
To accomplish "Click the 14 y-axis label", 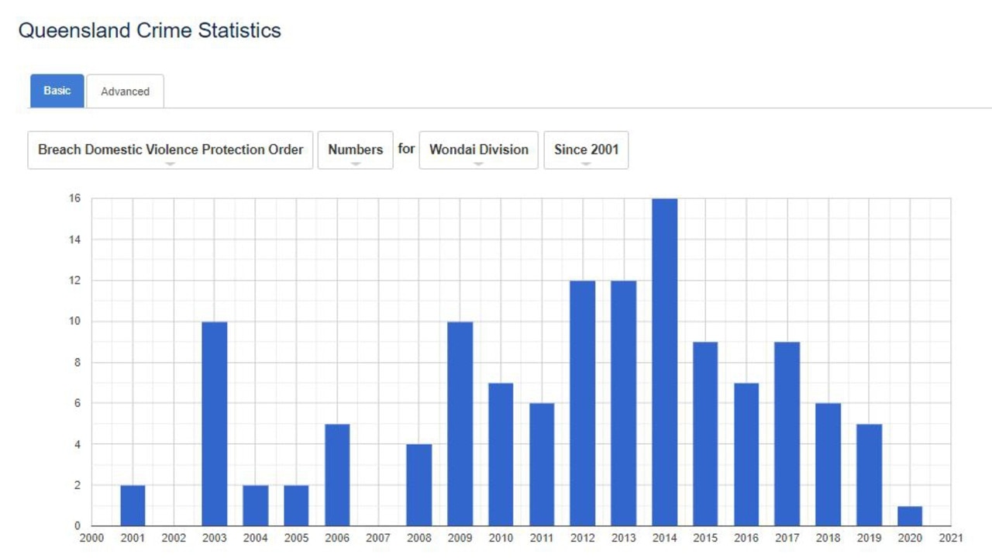I will point(74,239).
